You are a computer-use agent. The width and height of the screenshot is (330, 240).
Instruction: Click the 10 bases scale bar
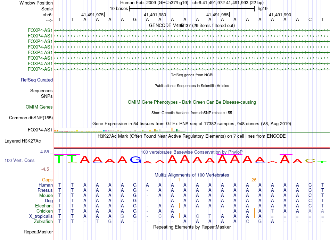pos(192,9)
